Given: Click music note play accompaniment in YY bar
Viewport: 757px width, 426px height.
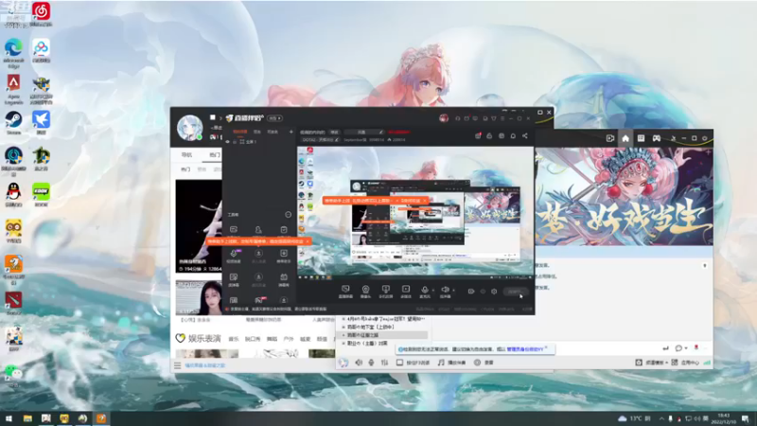Looking at the screenshot, I should point(452,363).
